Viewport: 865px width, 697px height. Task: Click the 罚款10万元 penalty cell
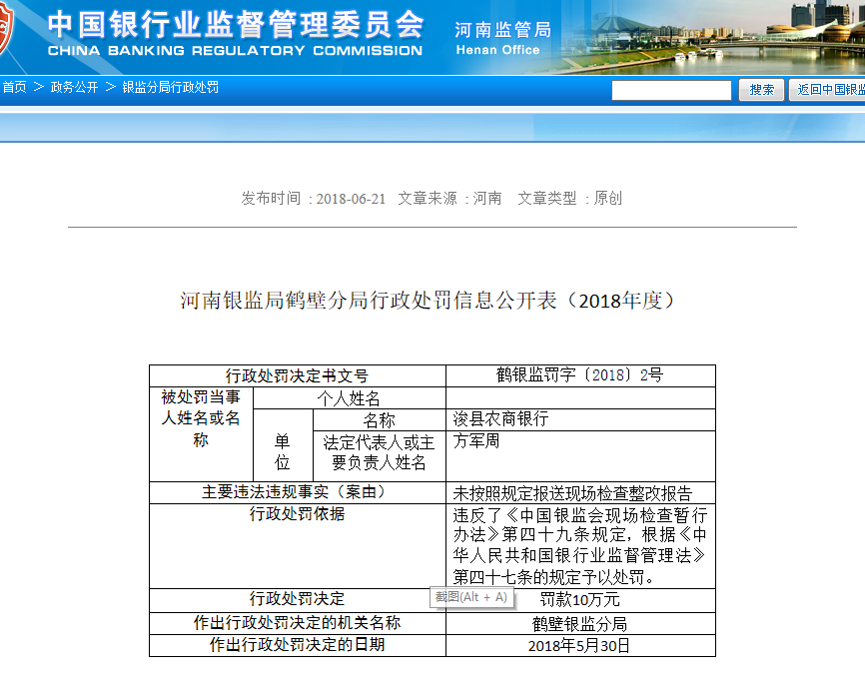point(580,599)
